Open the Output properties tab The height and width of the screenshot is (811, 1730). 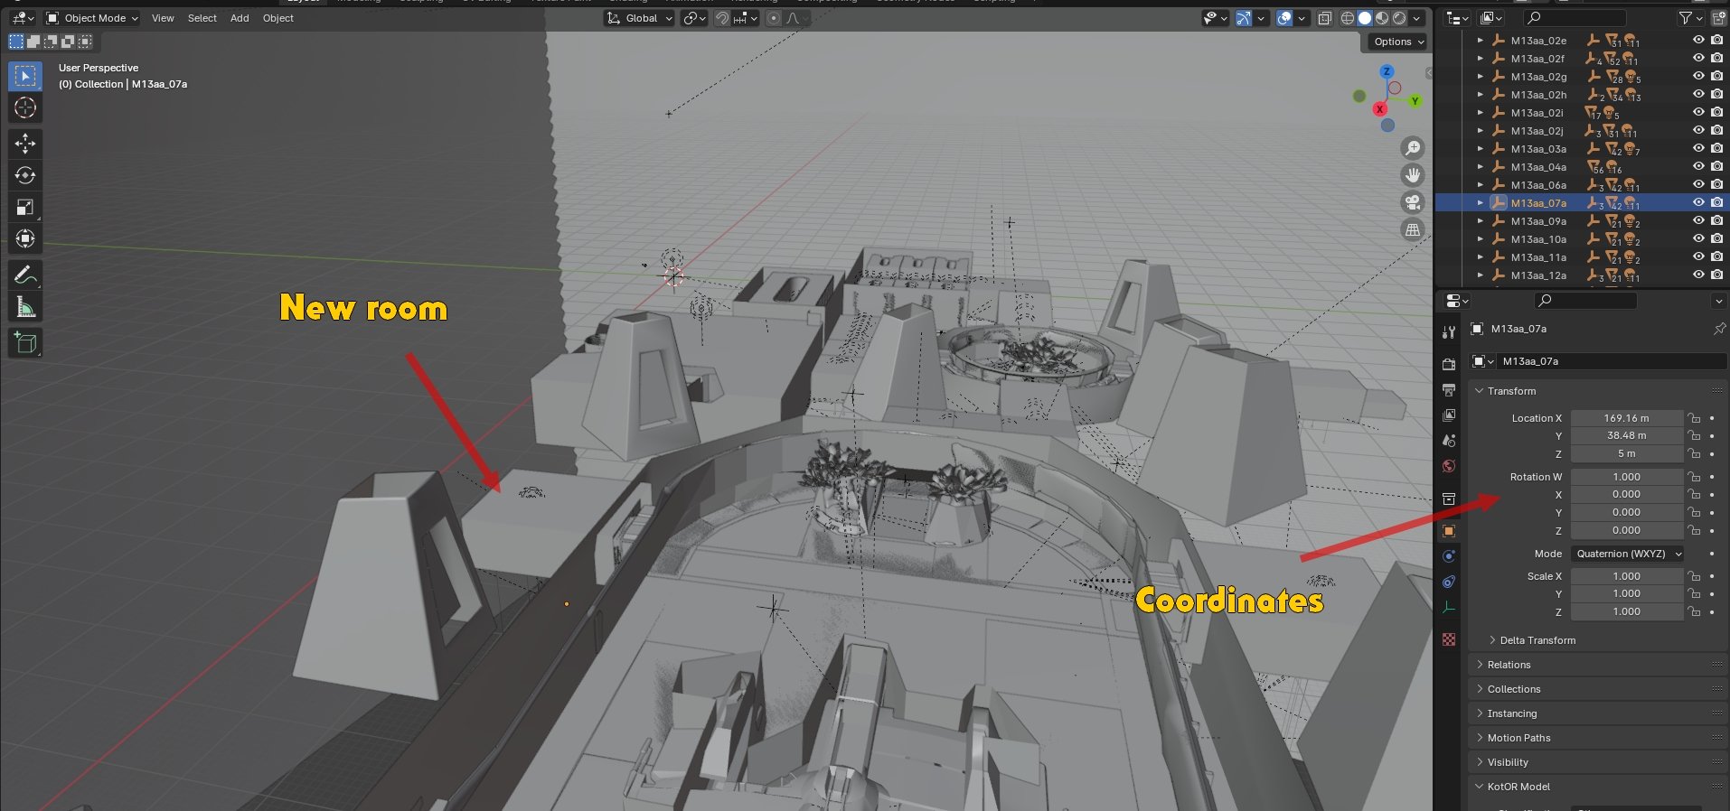tap(1449, 390)
